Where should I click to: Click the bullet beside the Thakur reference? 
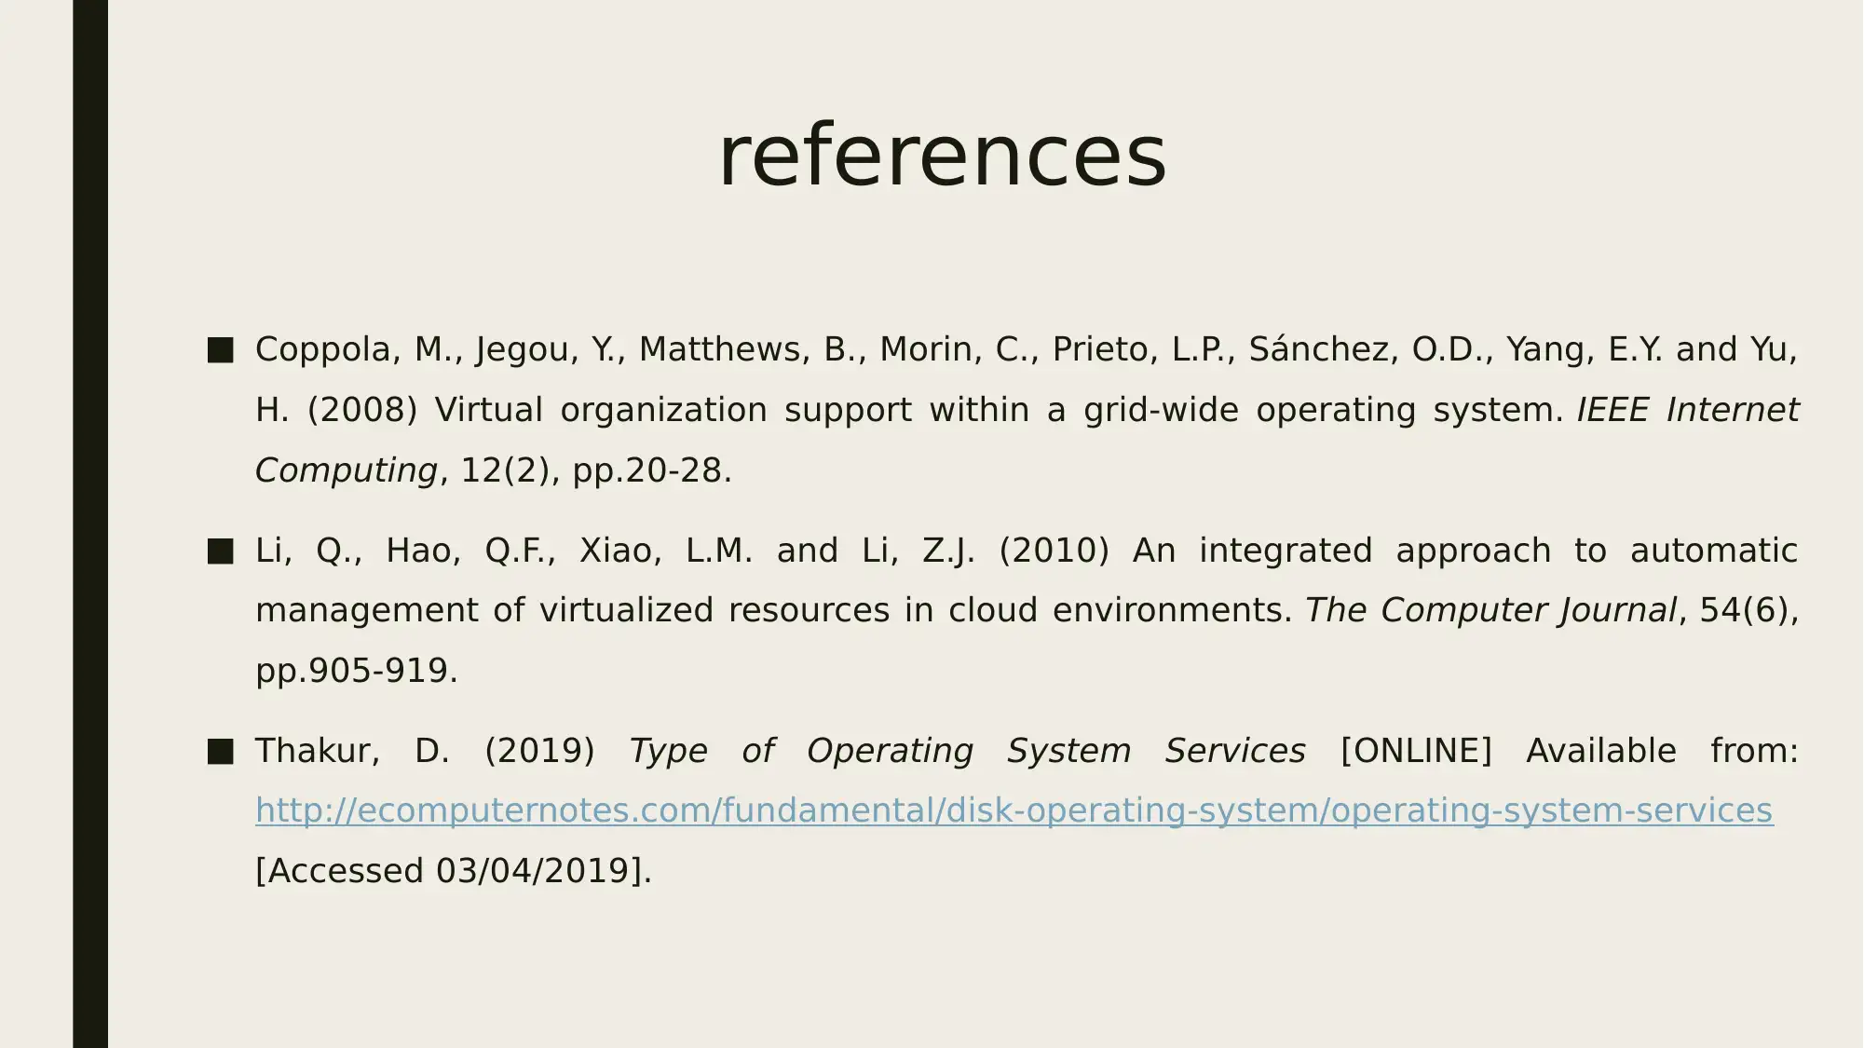(x=221, y=752)
